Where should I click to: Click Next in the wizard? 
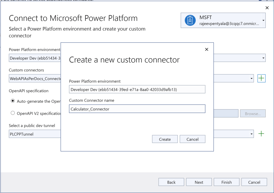199,182
